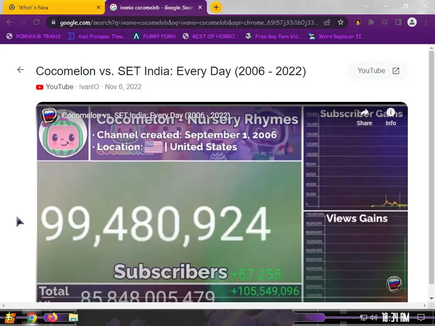435x326 pixels.
Task: Open the first bookmark in bookmarks bar
Action: click(33, 37)
